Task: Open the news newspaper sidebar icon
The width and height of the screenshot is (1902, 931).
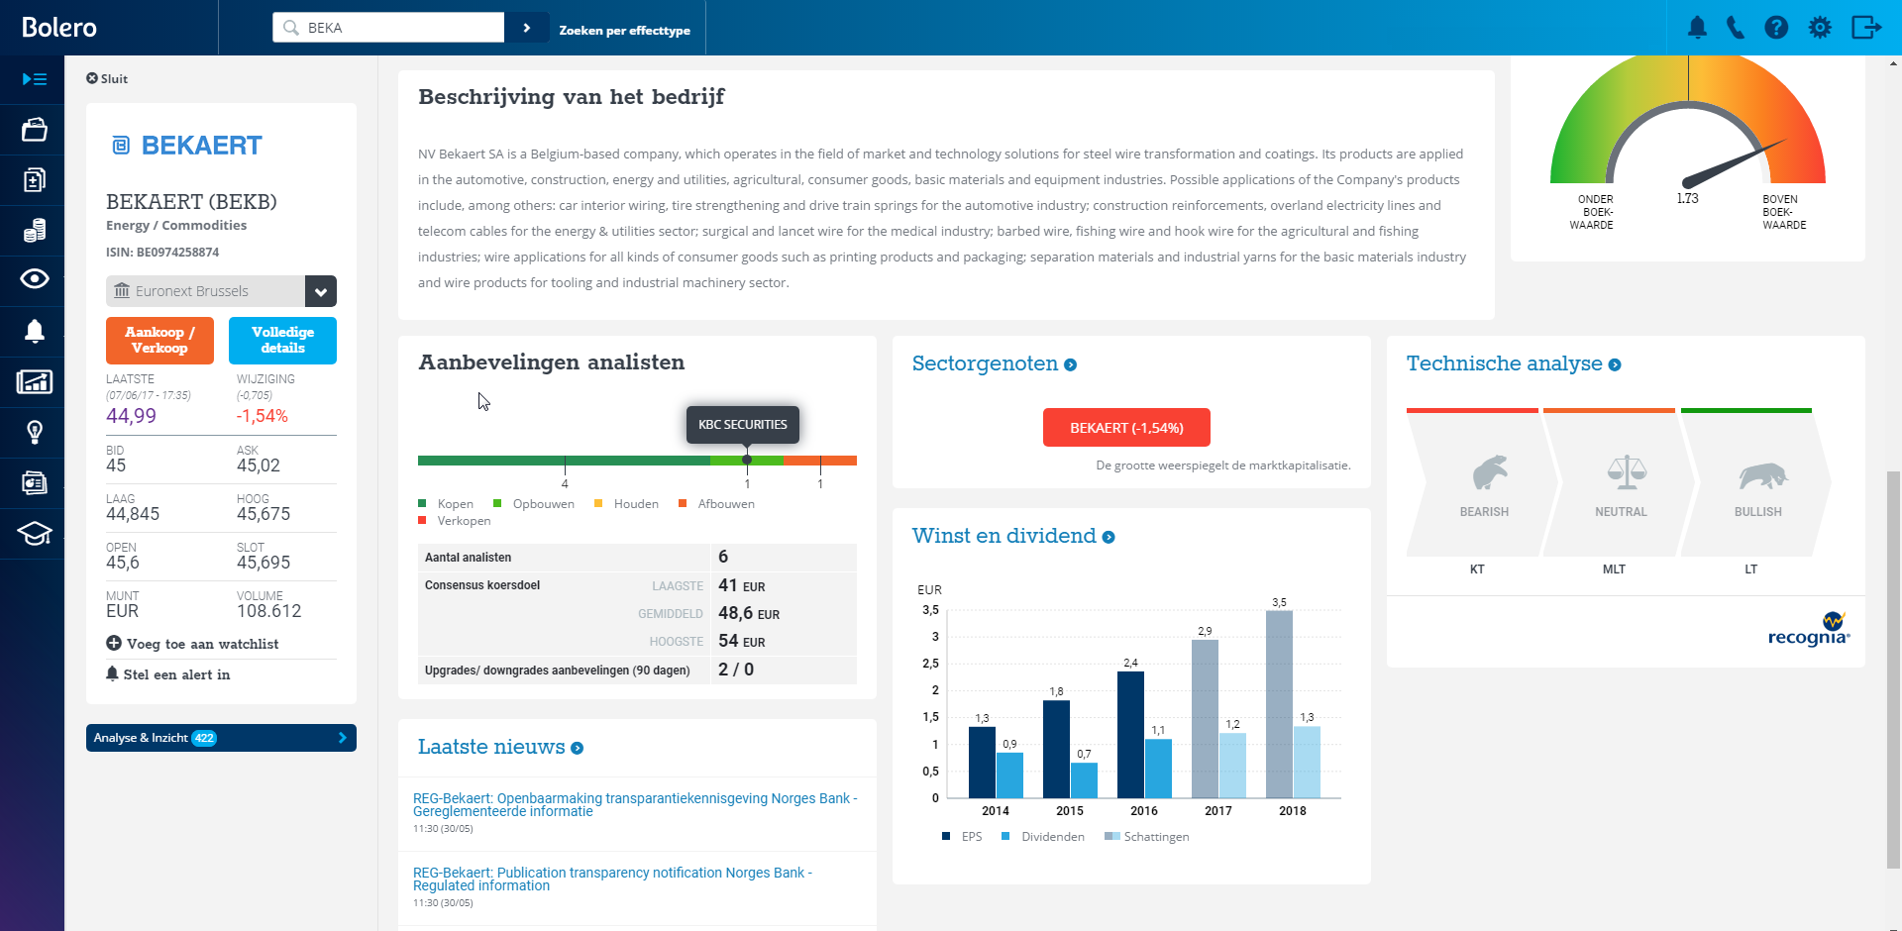Action: [x=34, y=482]
